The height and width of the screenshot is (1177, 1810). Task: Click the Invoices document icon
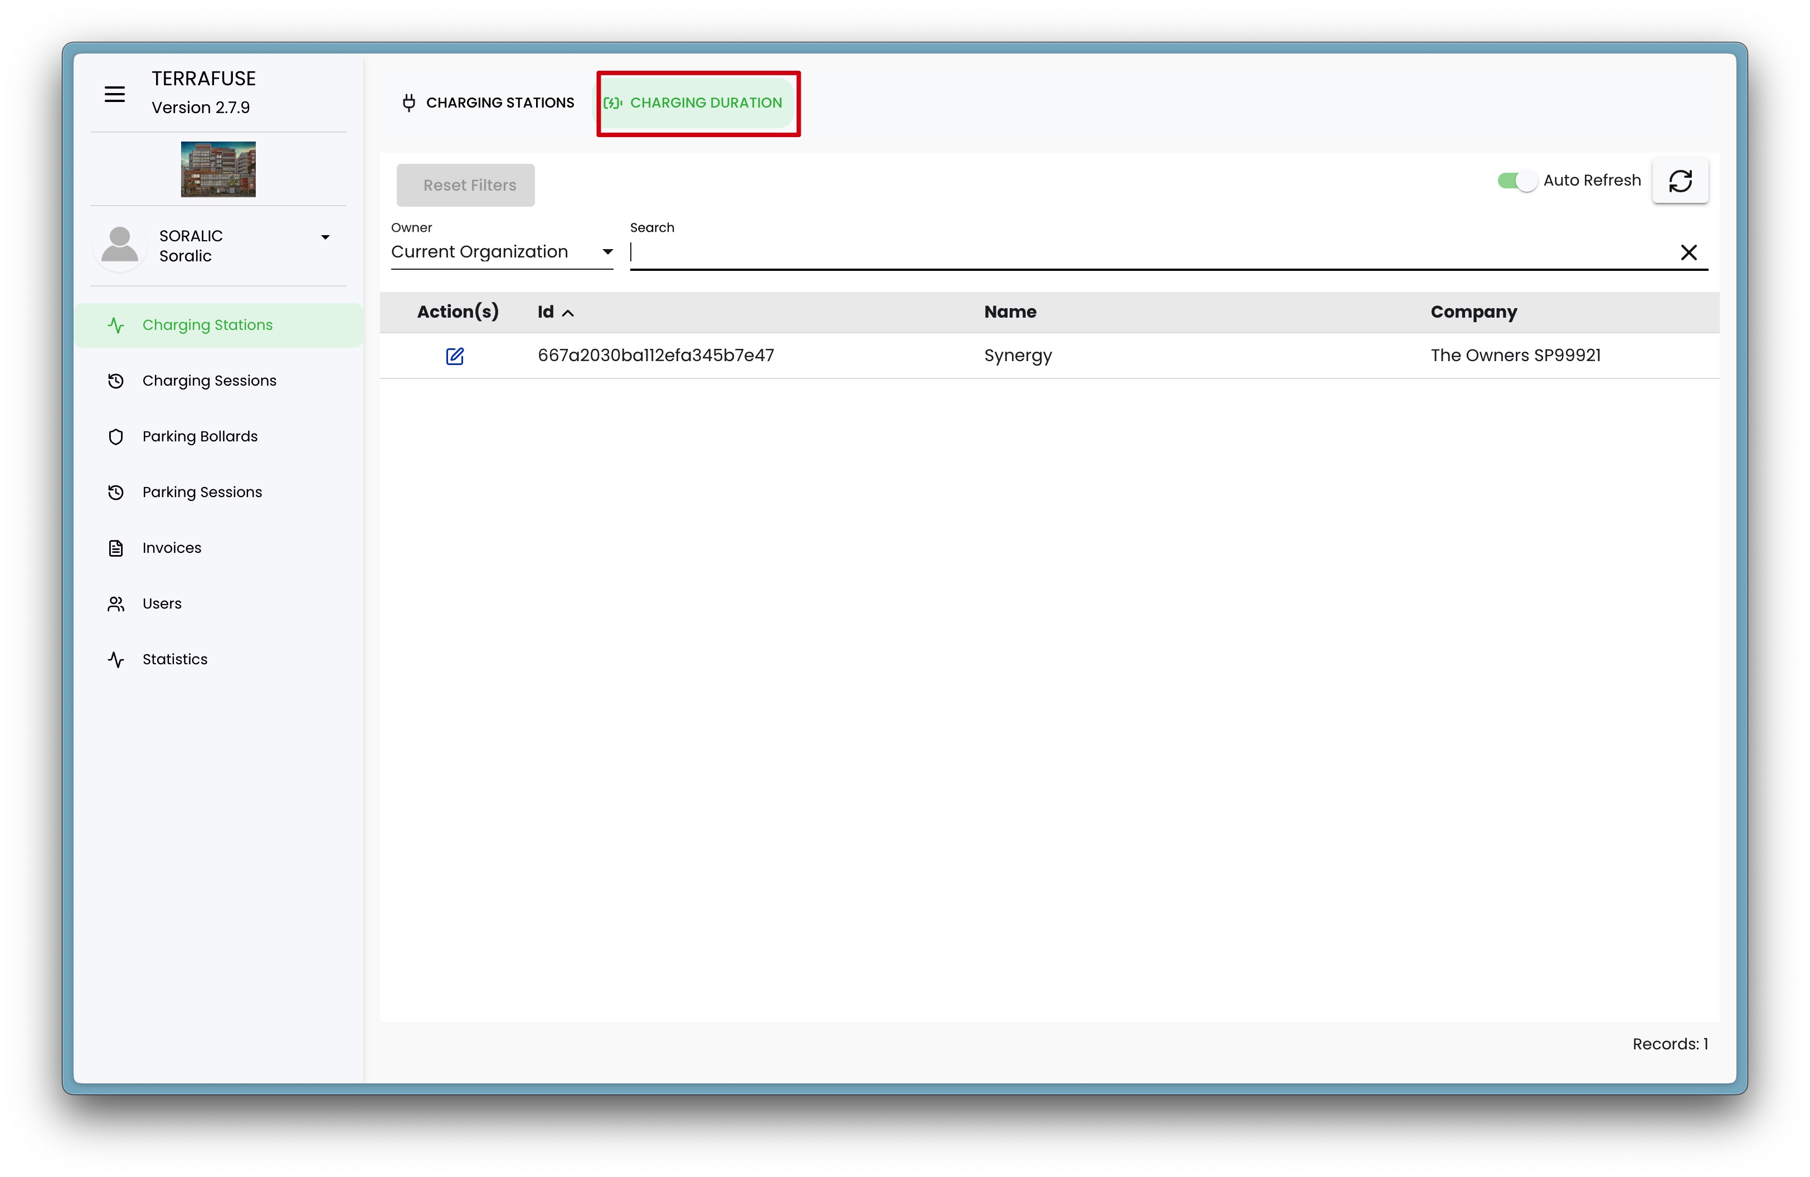coord(115,548)
